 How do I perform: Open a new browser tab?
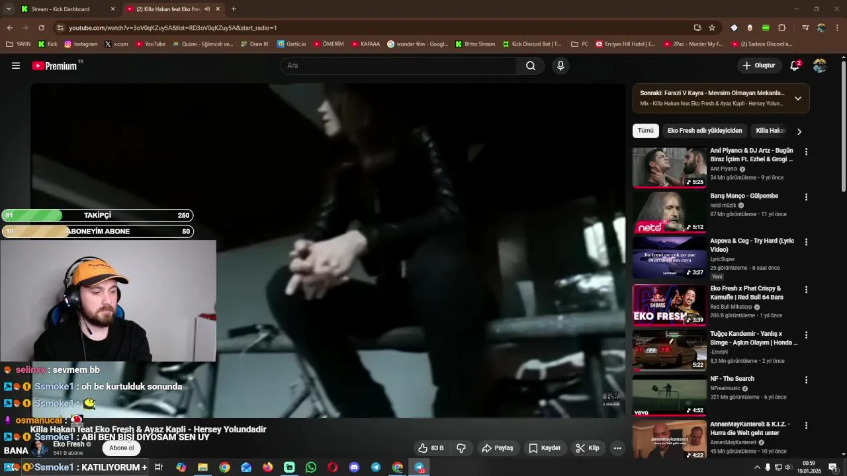(234, 9)
